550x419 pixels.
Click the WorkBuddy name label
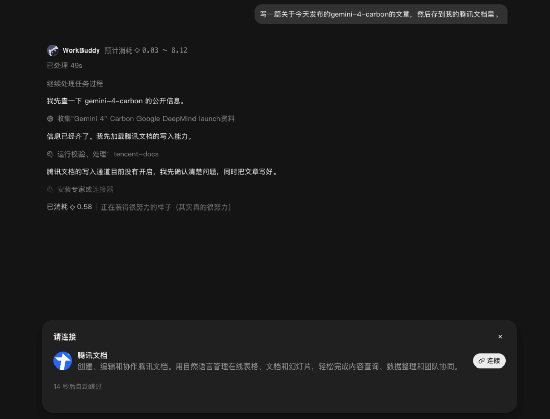click(x=81, y=50)
